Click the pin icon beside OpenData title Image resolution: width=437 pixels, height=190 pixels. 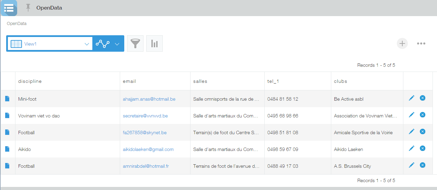click(28, 8)
